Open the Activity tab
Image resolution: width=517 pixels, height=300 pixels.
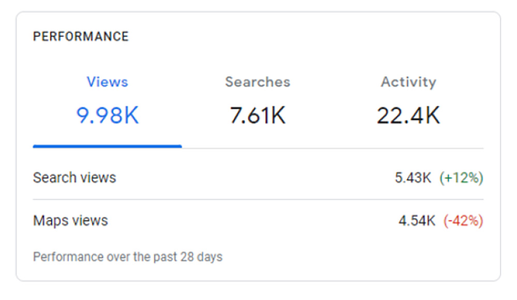point(408,82)
